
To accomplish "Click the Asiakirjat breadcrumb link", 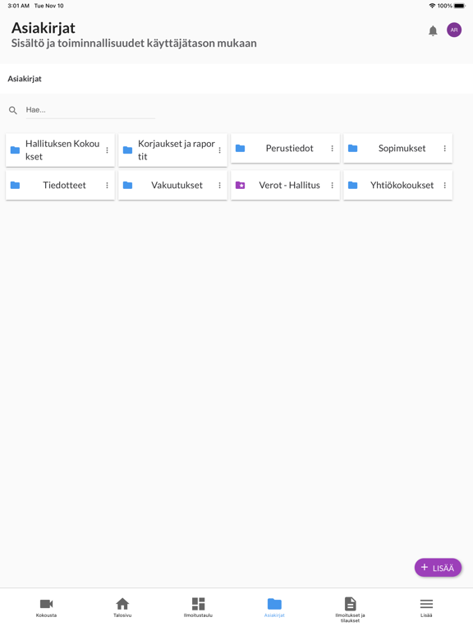I will pos(25,79).
